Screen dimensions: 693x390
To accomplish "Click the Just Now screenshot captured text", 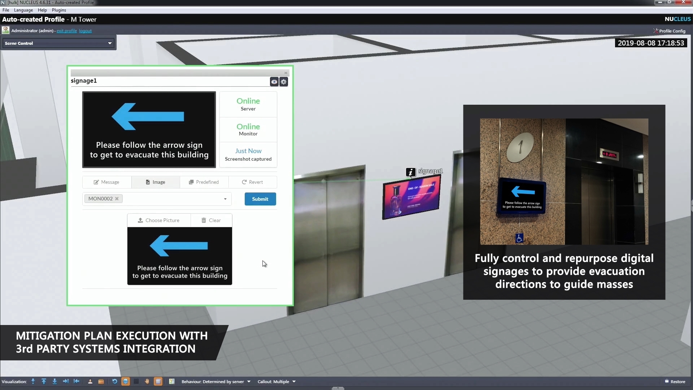I will 248,155.
